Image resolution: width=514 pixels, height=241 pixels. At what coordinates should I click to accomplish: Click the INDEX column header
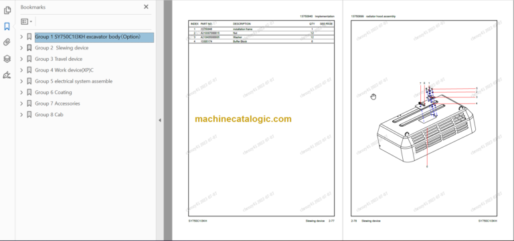tap(194, 24)
